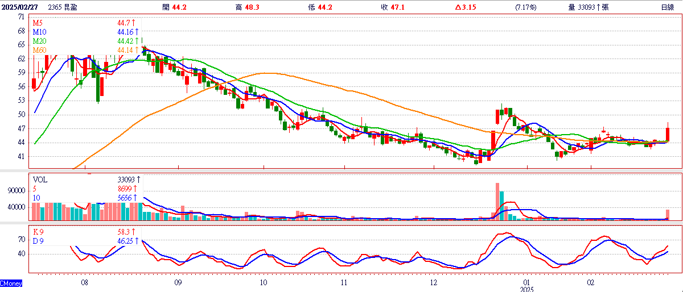
Task: Click the K9 indicator label
Action: click(x=38, y=232)
